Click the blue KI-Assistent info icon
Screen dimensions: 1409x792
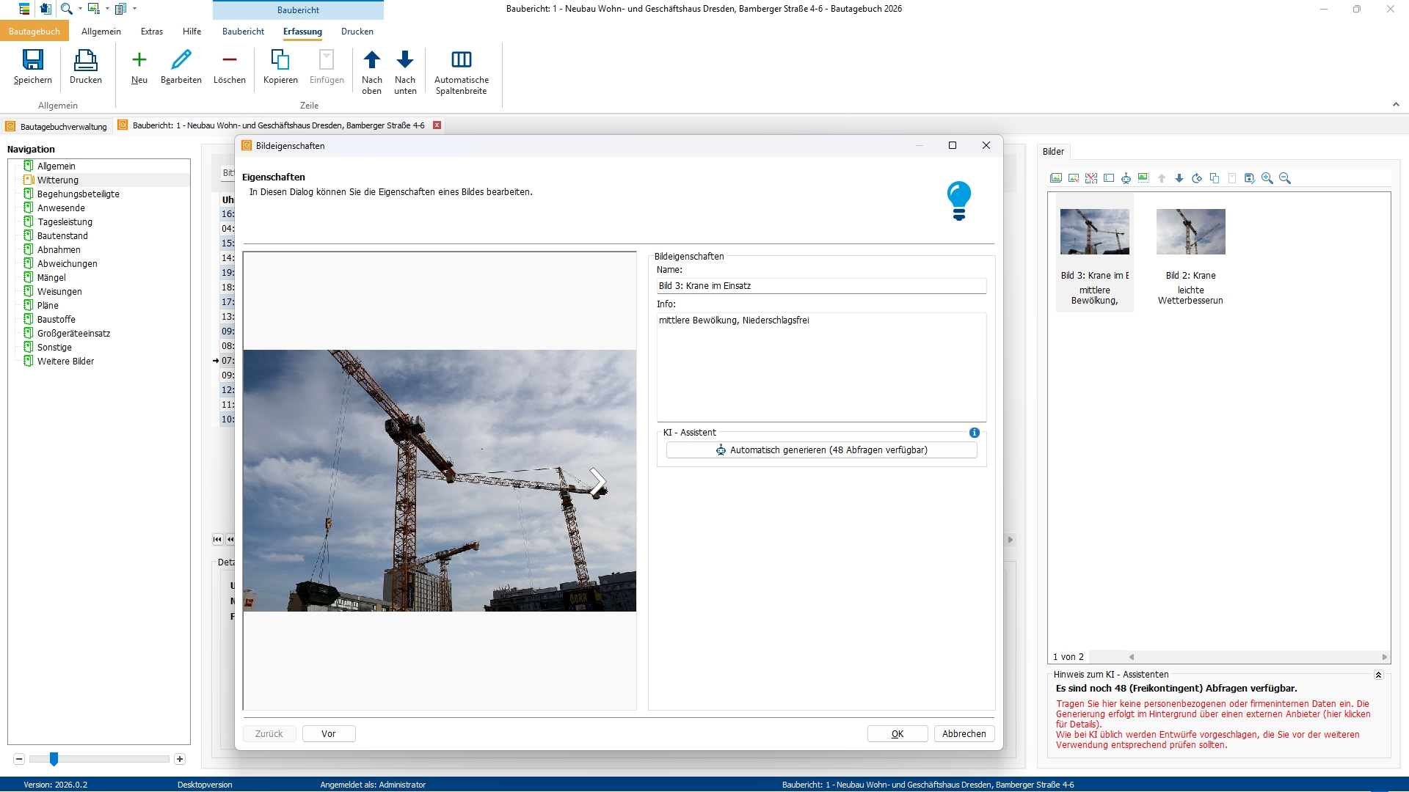[x=974, y=433]
